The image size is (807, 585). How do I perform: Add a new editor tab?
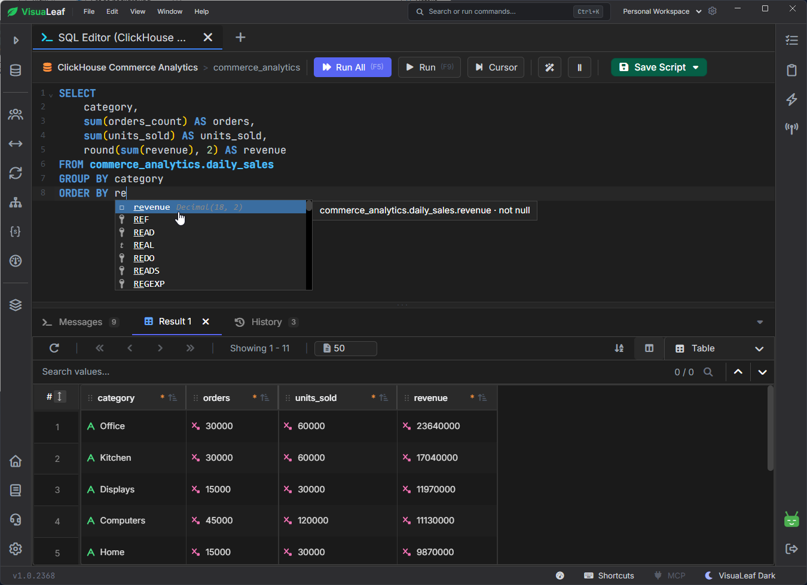click(x=240, y=38)
